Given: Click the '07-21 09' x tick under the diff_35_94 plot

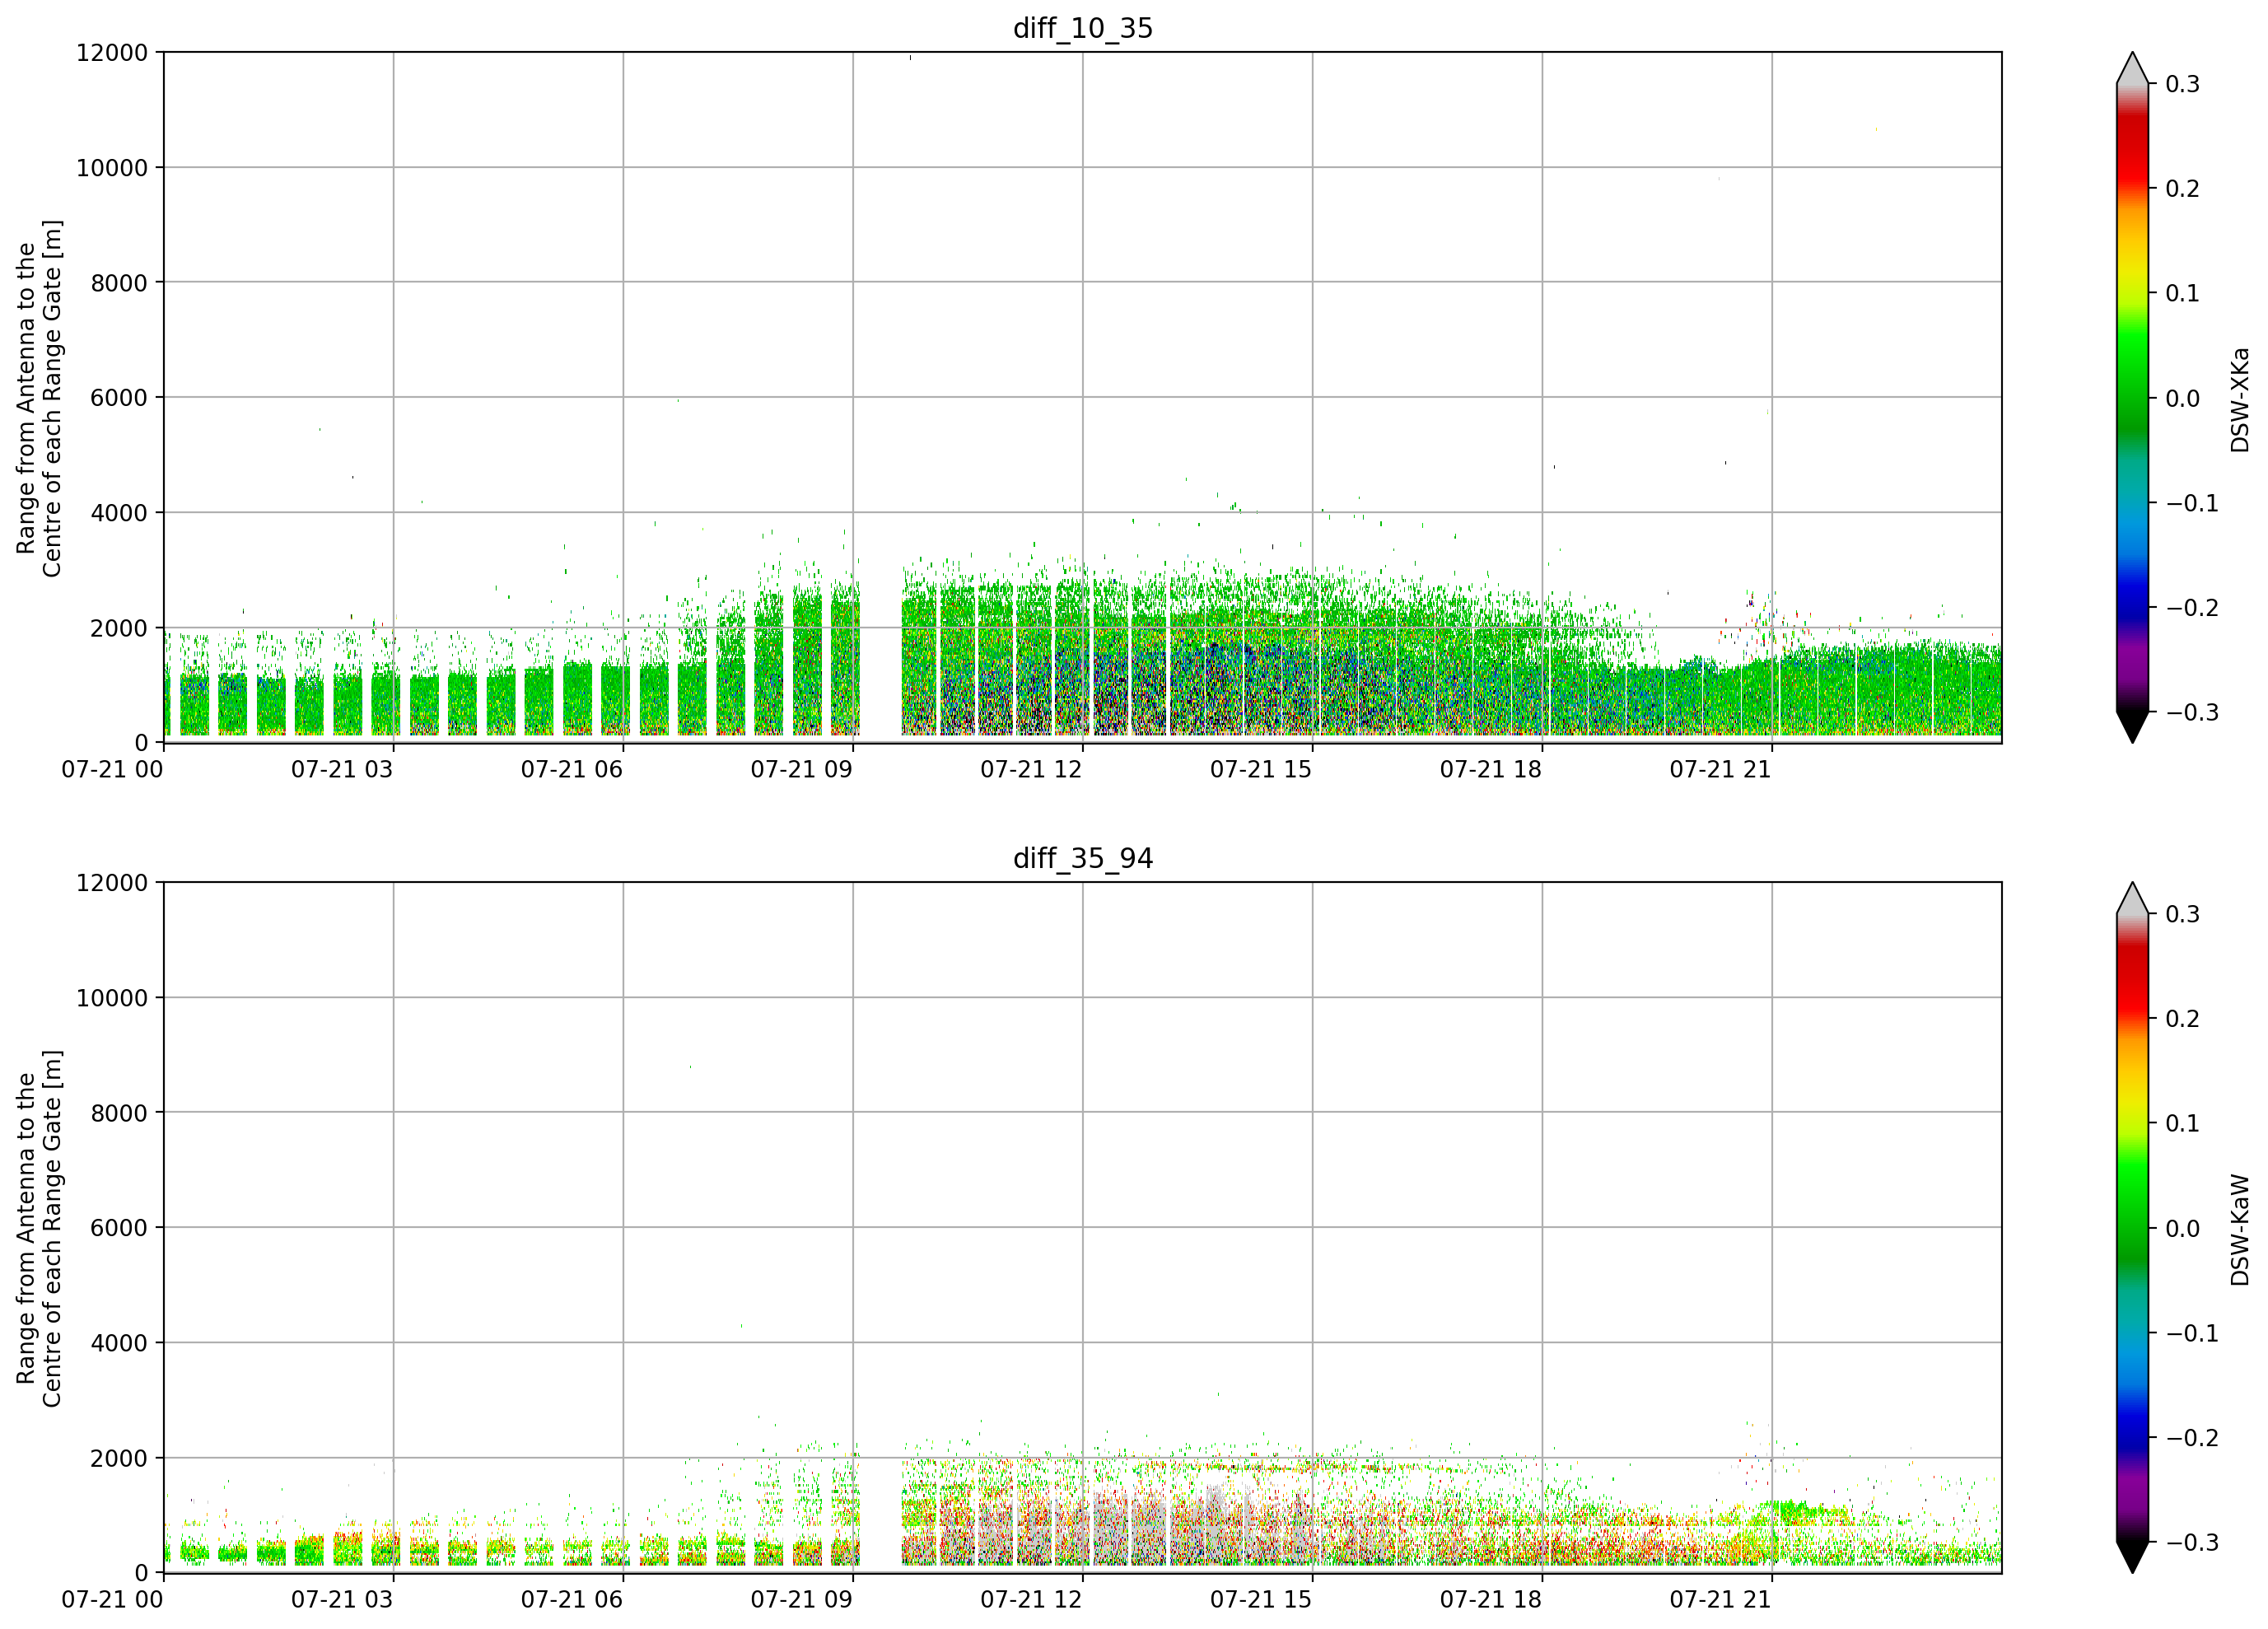Looking at the screenshot, I should (x=801, y=1599).
